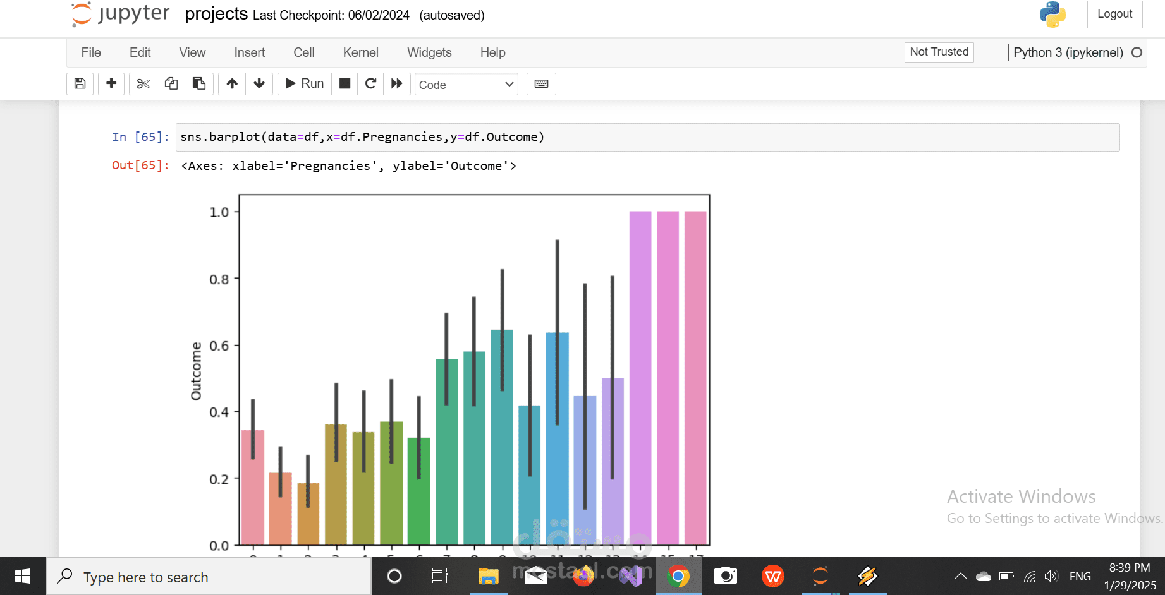This screenshot has height=595, width=1165.
Task: Open Chrome from the taskbar
Action: tap(678, 575)
